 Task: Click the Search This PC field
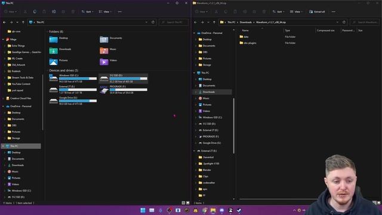coord(174,22)
